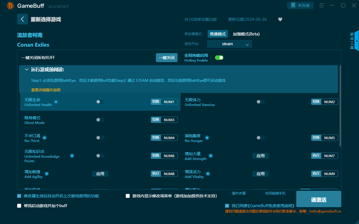Open the hamburger menu in title bar
Image resolution: width=359 pixels, height=224 pixels.
coord(321,5)
